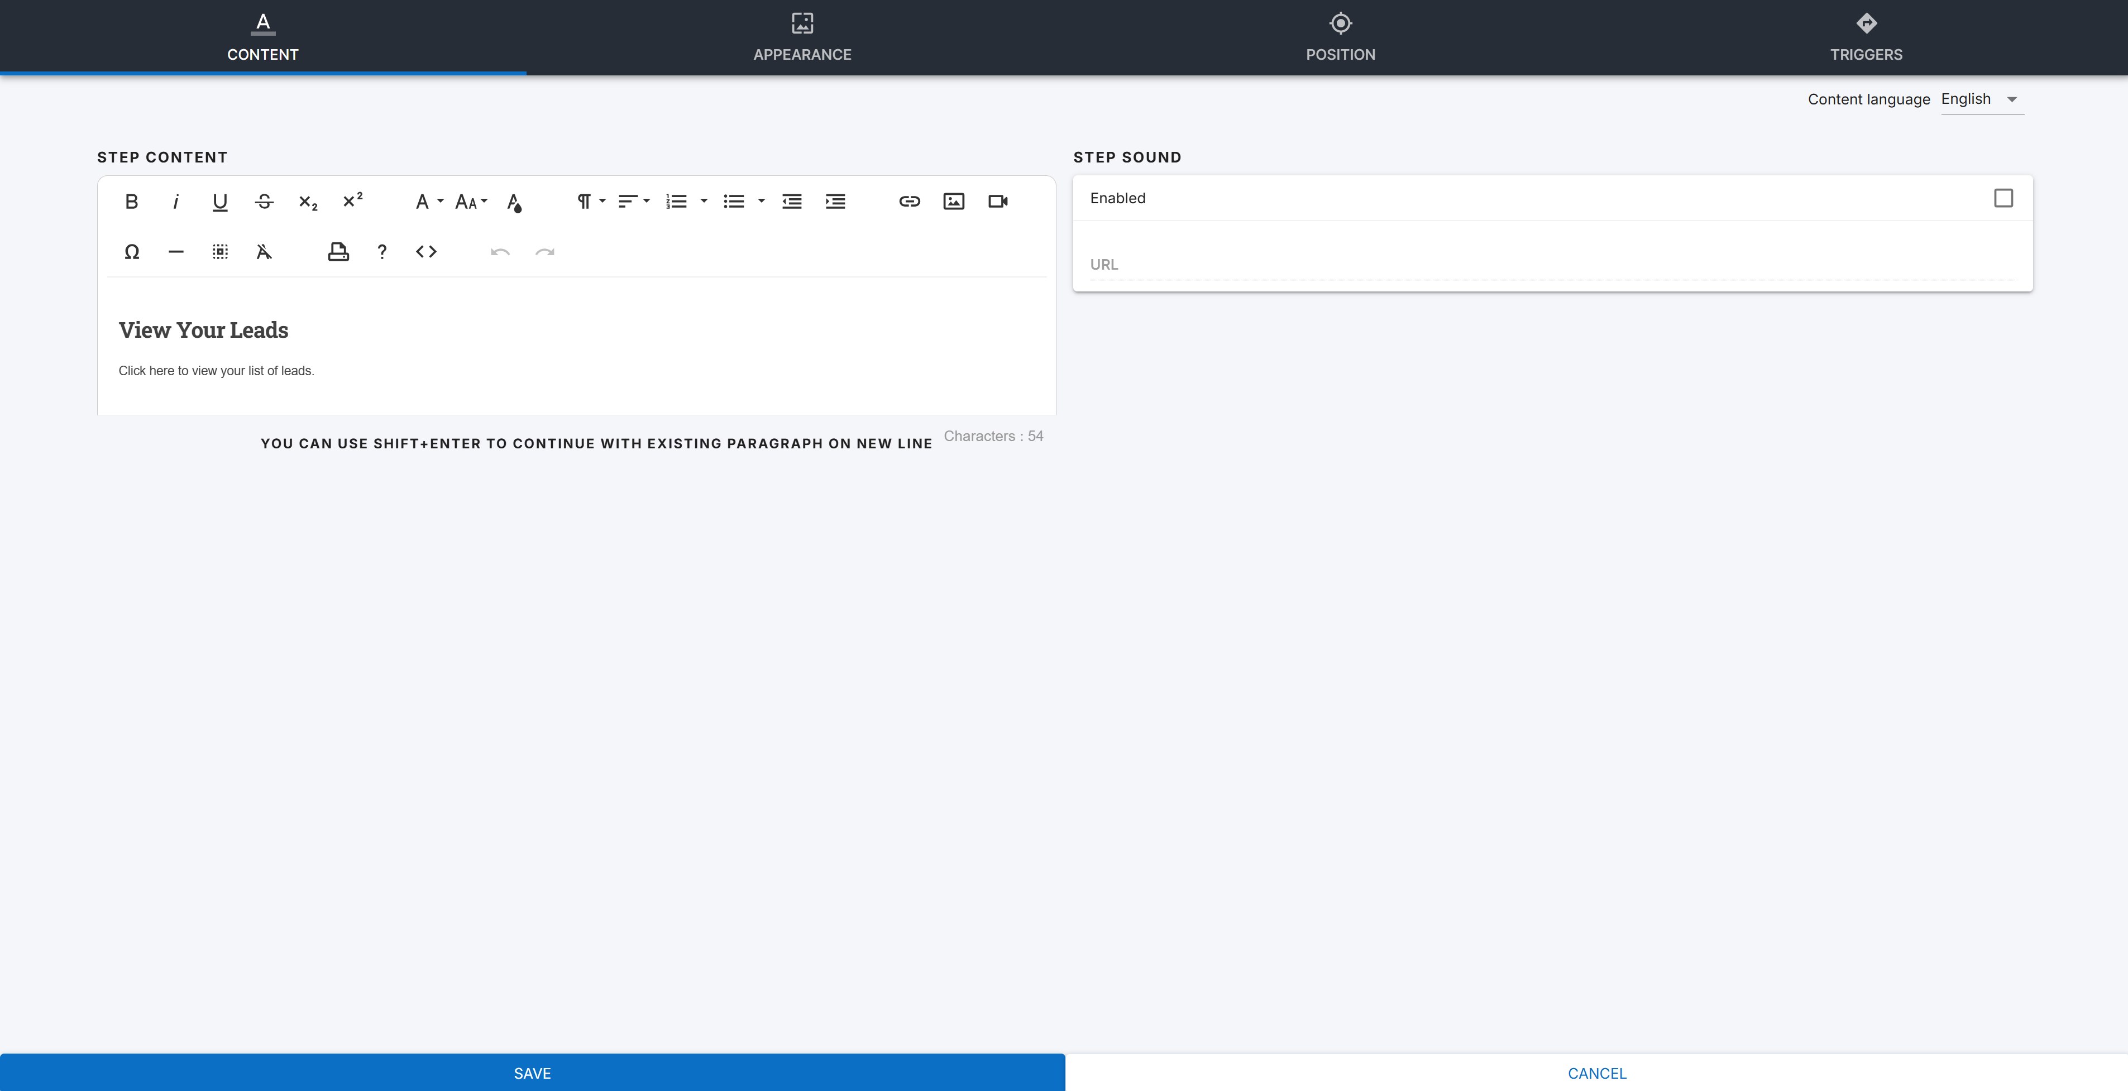Click the insert video icon
This screenshot has height=1091, width=2128.
pyautogui.click(x=998, y=202)
